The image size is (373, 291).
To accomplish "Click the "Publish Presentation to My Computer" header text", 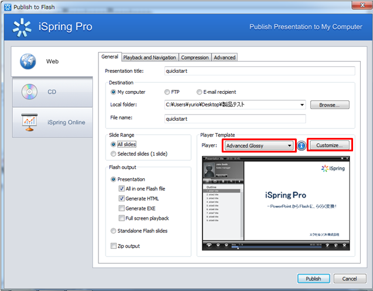I will coord(306,27).
